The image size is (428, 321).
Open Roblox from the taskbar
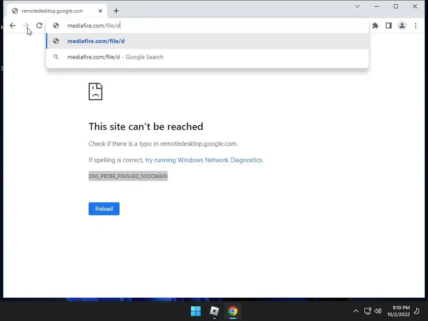(x=214, y=311)
